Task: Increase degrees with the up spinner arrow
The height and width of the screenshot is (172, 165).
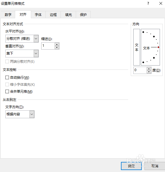Action: point(149,69)
